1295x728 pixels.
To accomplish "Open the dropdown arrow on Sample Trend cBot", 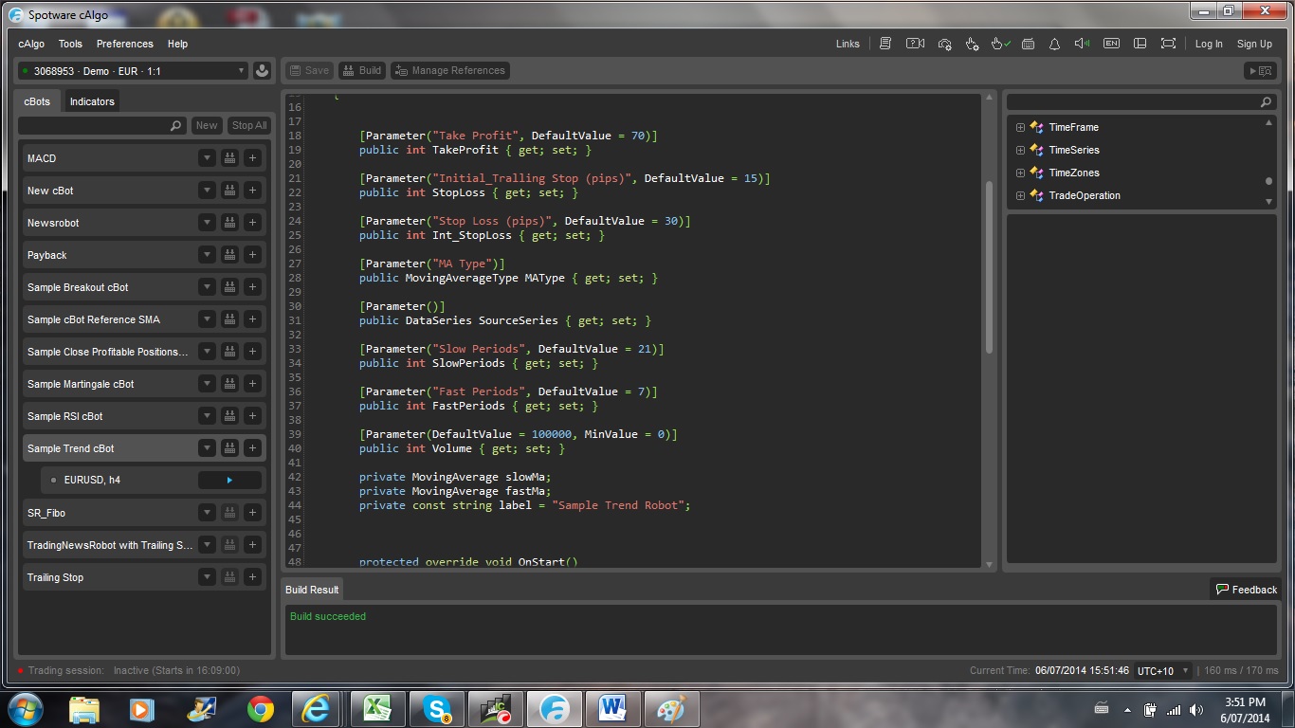I will [207, 448].
